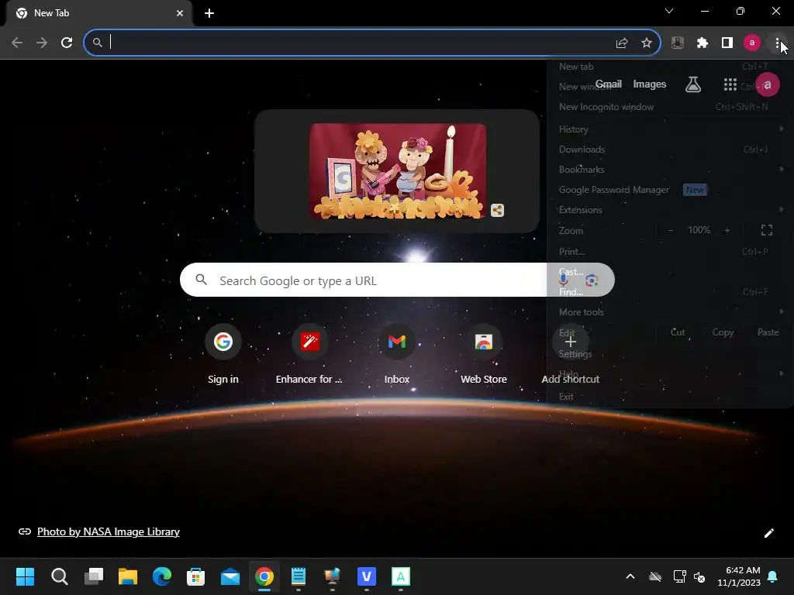This screenshot has height=595, width=794.
Task: Click the Share this page icon
Action: 622,43
